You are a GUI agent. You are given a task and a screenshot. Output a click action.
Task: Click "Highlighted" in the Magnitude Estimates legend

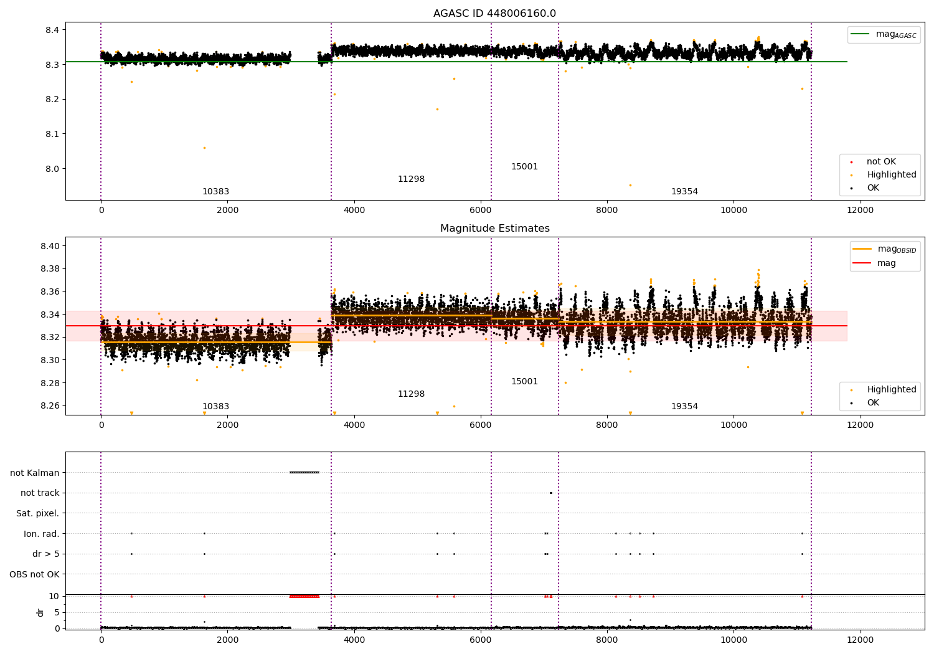(x=891, y=390)
